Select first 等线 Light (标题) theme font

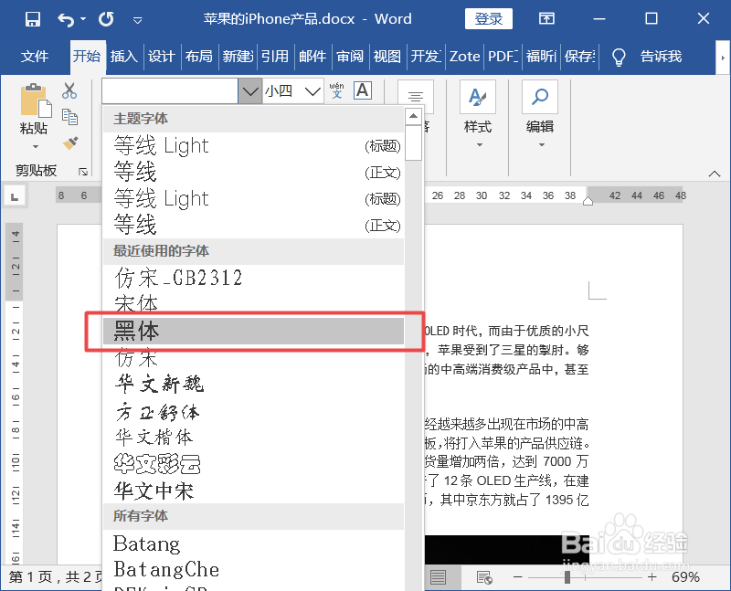254,145
